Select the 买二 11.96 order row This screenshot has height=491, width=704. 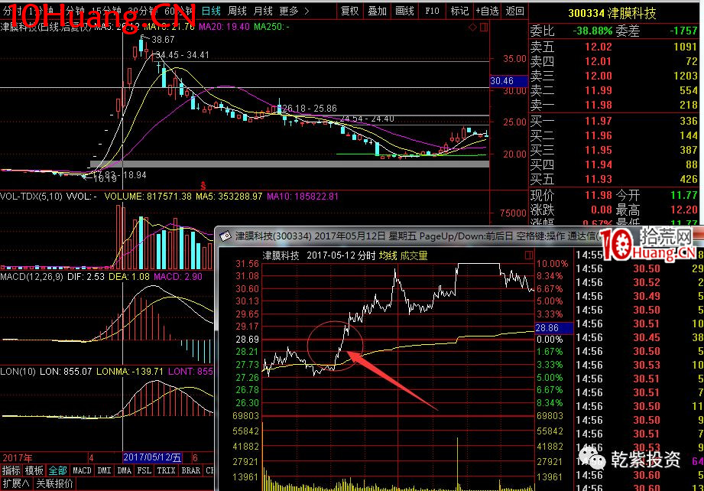(x=615, y=135)
